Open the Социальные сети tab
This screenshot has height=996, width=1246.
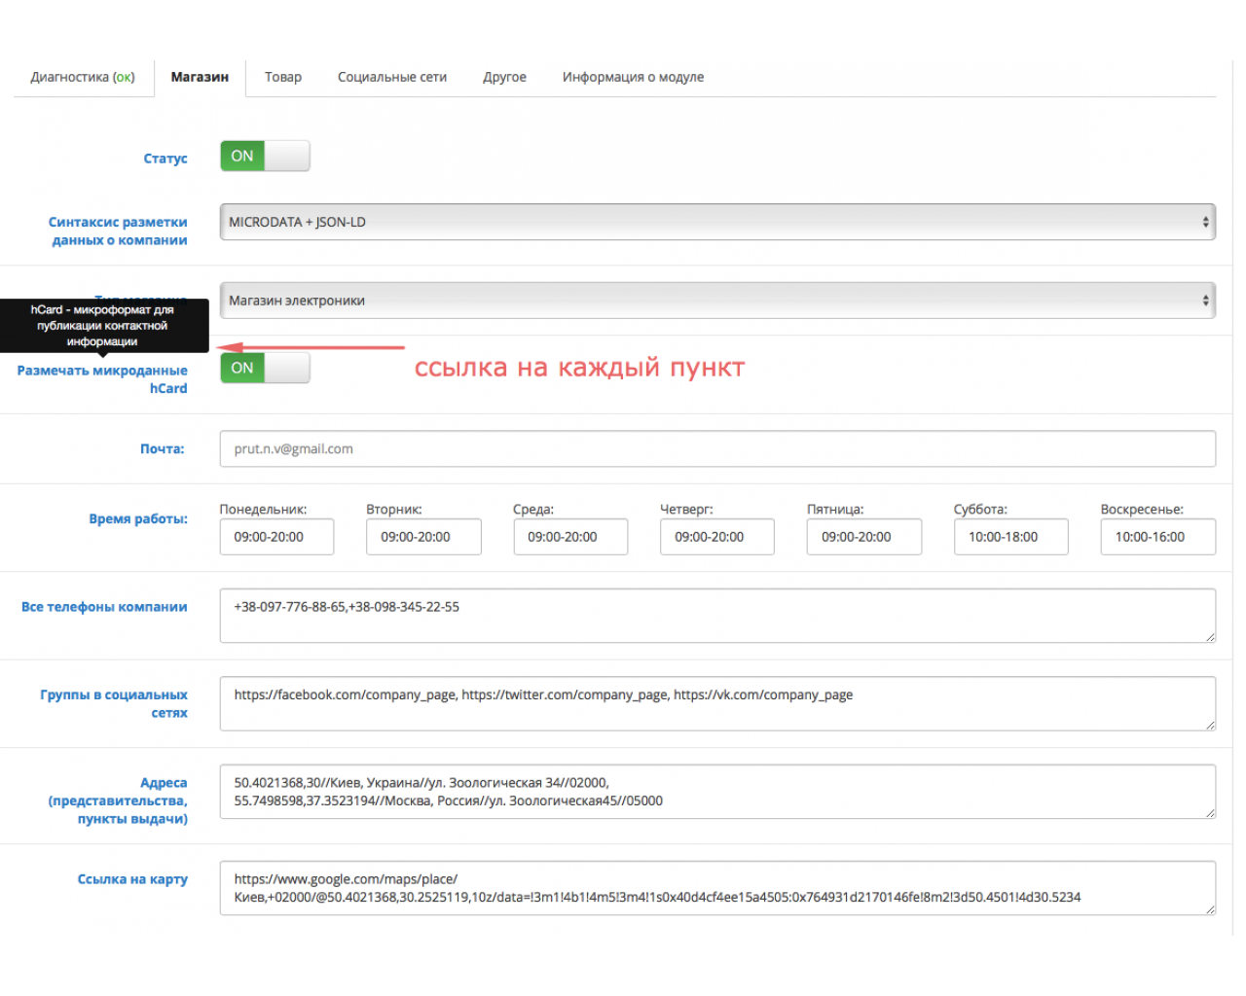392,77
